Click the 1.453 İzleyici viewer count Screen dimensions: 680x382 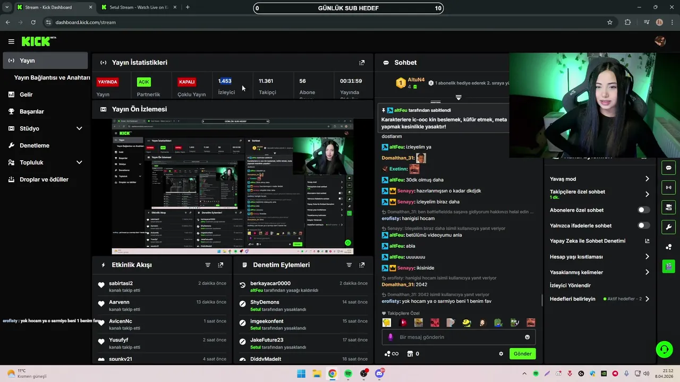[225, 81]
